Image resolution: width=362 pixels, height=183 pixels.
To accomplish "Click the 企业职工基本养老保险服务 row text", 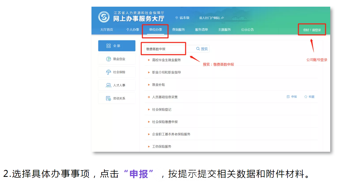I will coord(171,134).
